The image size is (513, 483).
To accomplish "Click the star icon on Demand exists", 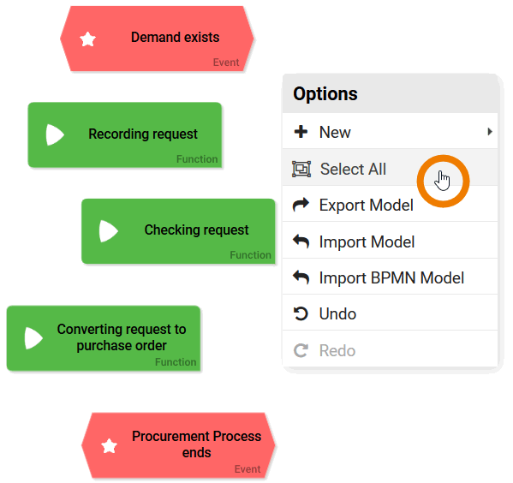I will [x=87, y=39].
